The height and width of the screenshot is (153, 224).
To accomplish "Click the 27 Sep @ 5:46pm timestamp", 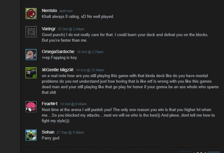I will pos(70,132).
